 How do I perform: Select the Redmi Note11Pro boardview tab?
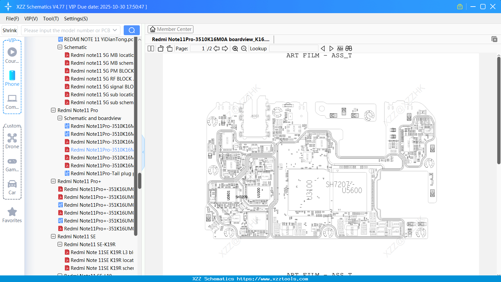point(211,39)
